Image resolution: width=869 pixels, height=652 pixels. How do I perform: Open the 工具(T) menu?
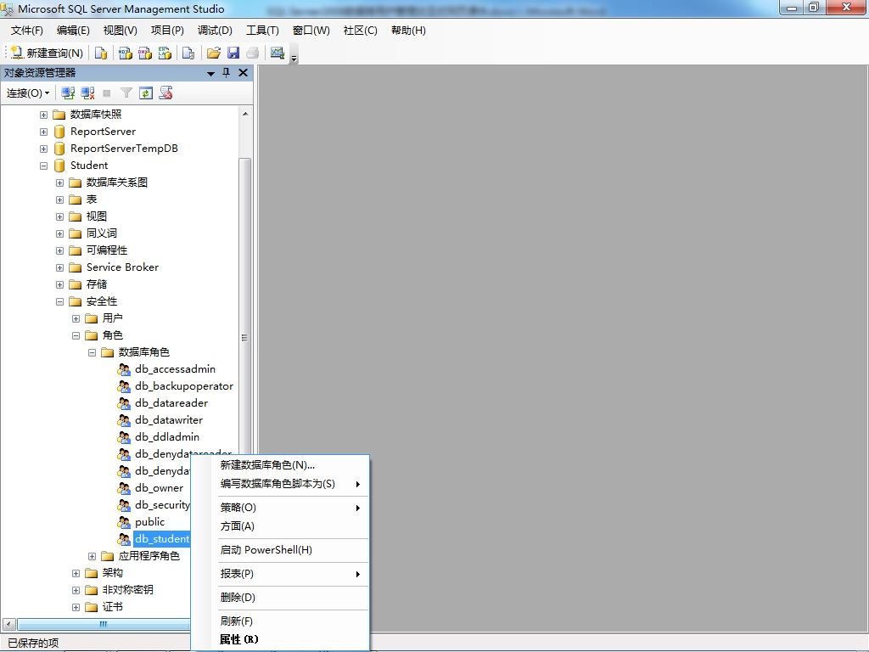[262, 31]
